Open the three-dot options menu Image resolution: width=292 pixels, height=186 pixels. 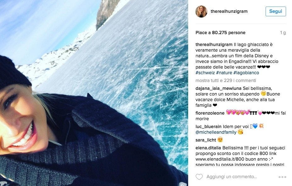[x=282, y=177]
